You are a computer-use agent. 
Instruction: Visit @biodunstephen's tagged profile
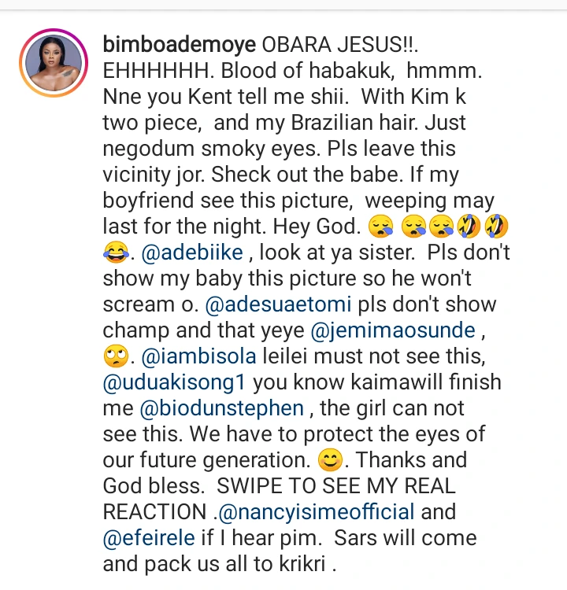point(222,408)
